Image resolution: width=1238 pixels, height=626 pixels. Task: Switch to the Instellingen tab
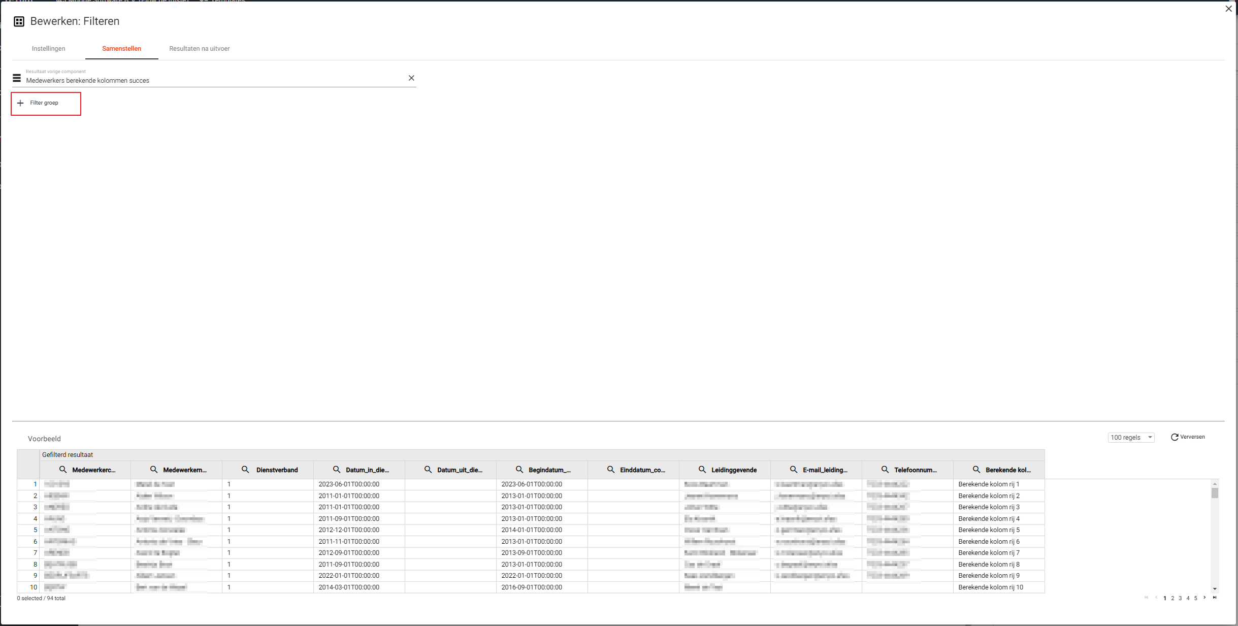click(49, 49)
